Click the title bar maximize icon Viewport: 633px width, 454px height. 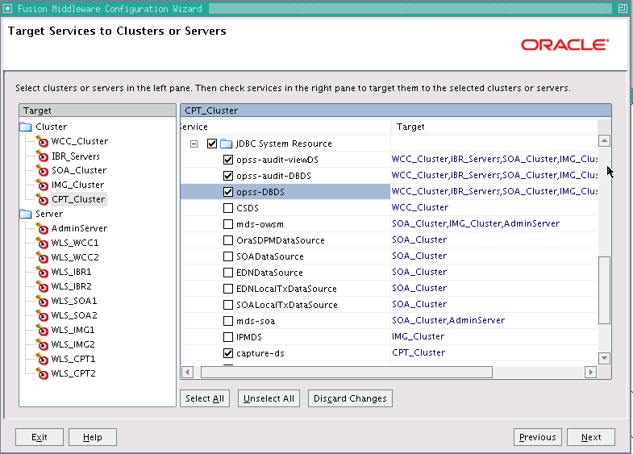tap(623, 9)
